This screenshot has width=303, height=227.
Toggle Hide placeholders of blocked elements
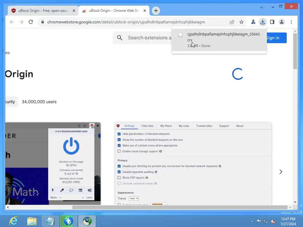(x=119, y=134)
